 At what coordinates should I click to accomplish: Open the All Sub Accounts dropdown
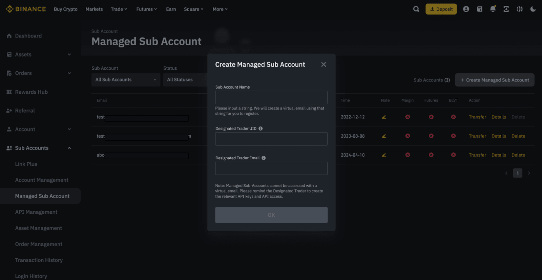pos(126,80)
